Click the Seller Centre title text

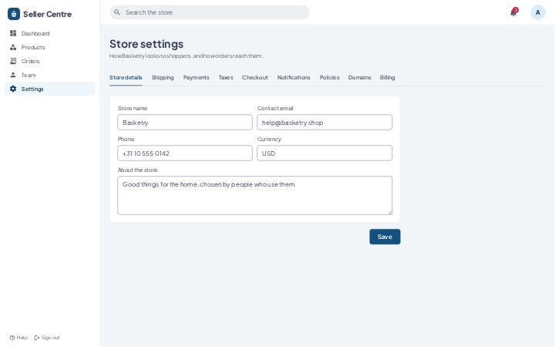pos(48,14)
